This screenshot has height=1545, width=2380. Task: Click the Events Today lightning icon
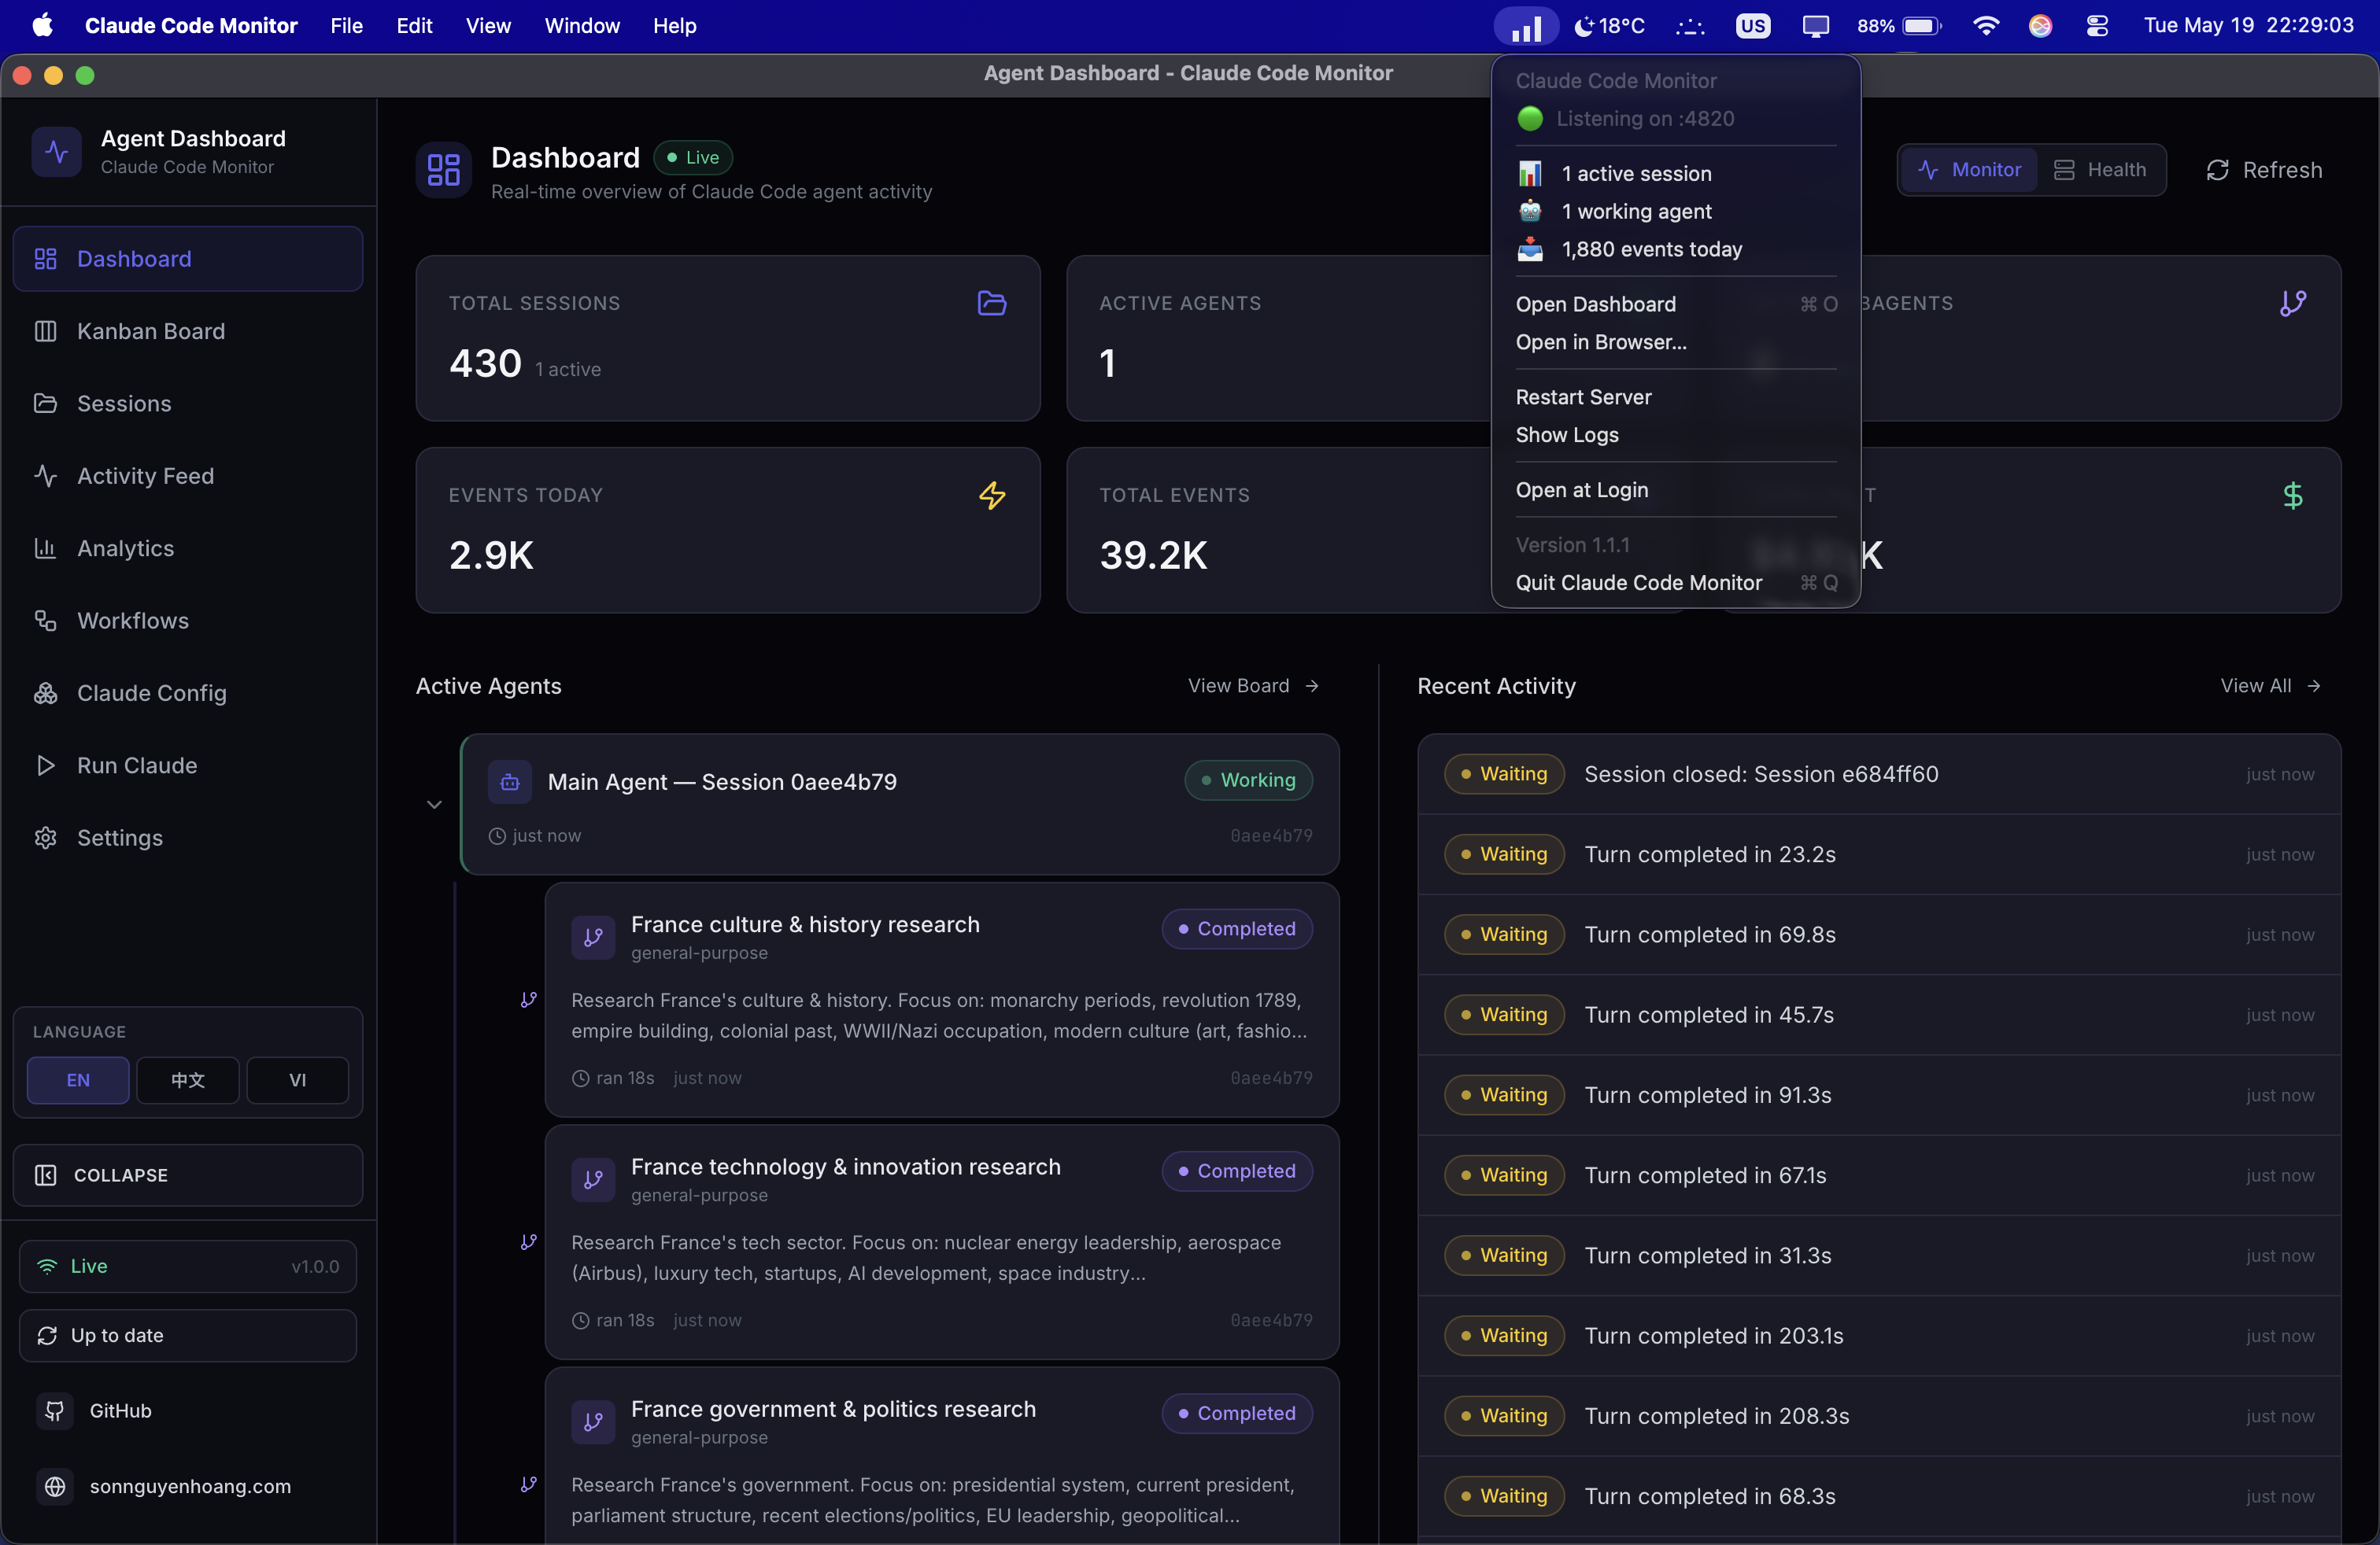pyautogui.click(x=991, y=496)
